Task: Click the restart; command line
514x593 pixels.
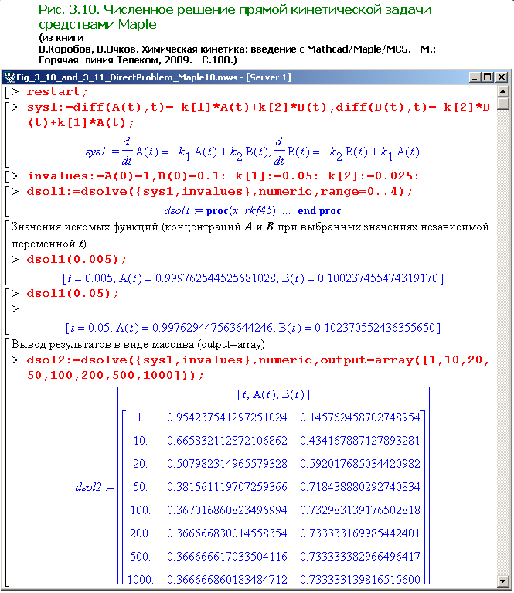Action: coord(57,92)
